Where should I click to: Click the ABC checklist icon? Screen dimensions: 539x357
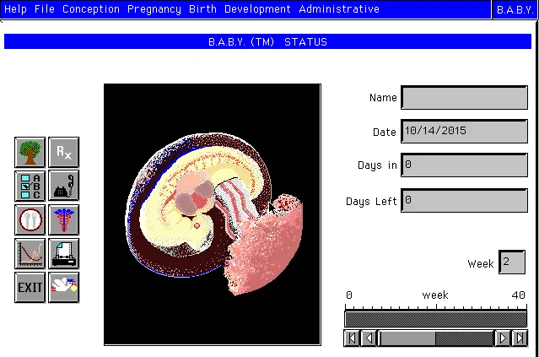tap(30, 186)
